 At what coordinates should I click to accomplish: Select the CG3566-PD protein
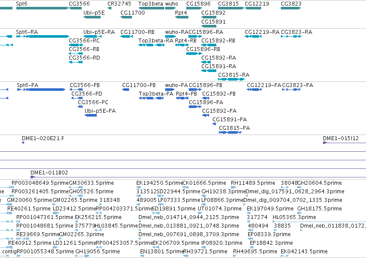pyautogui.click(x=77, y=98)
